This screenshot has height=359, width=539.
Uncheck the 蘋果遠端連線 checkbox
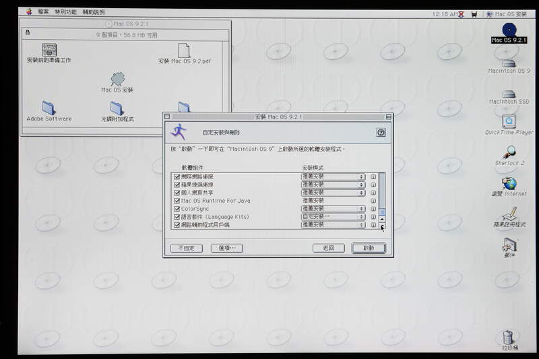[x=177, y=185]
